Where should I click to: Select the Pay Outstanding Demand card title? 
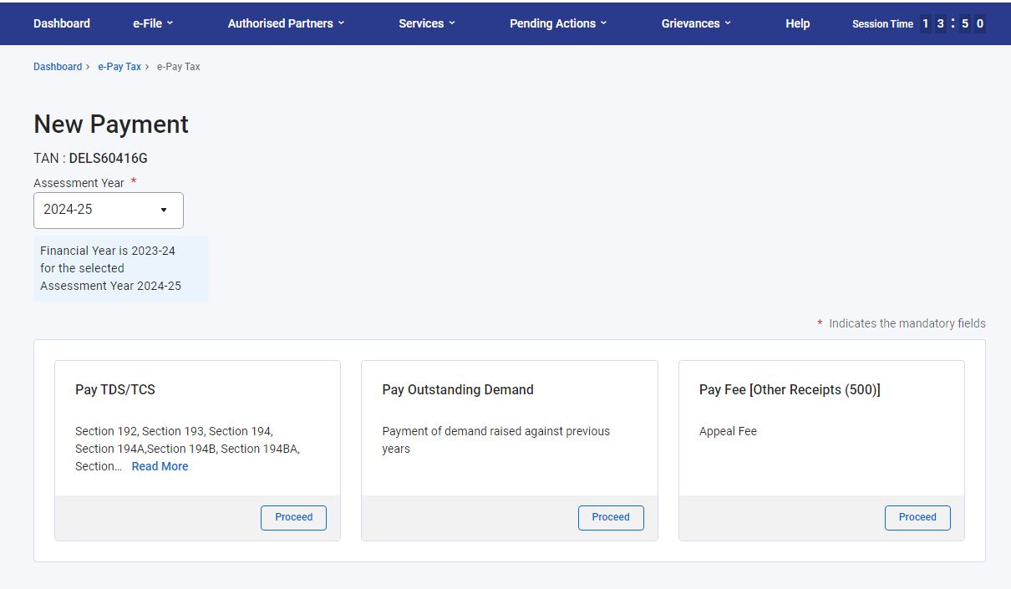pyautogui.click(x=457, y=389)
